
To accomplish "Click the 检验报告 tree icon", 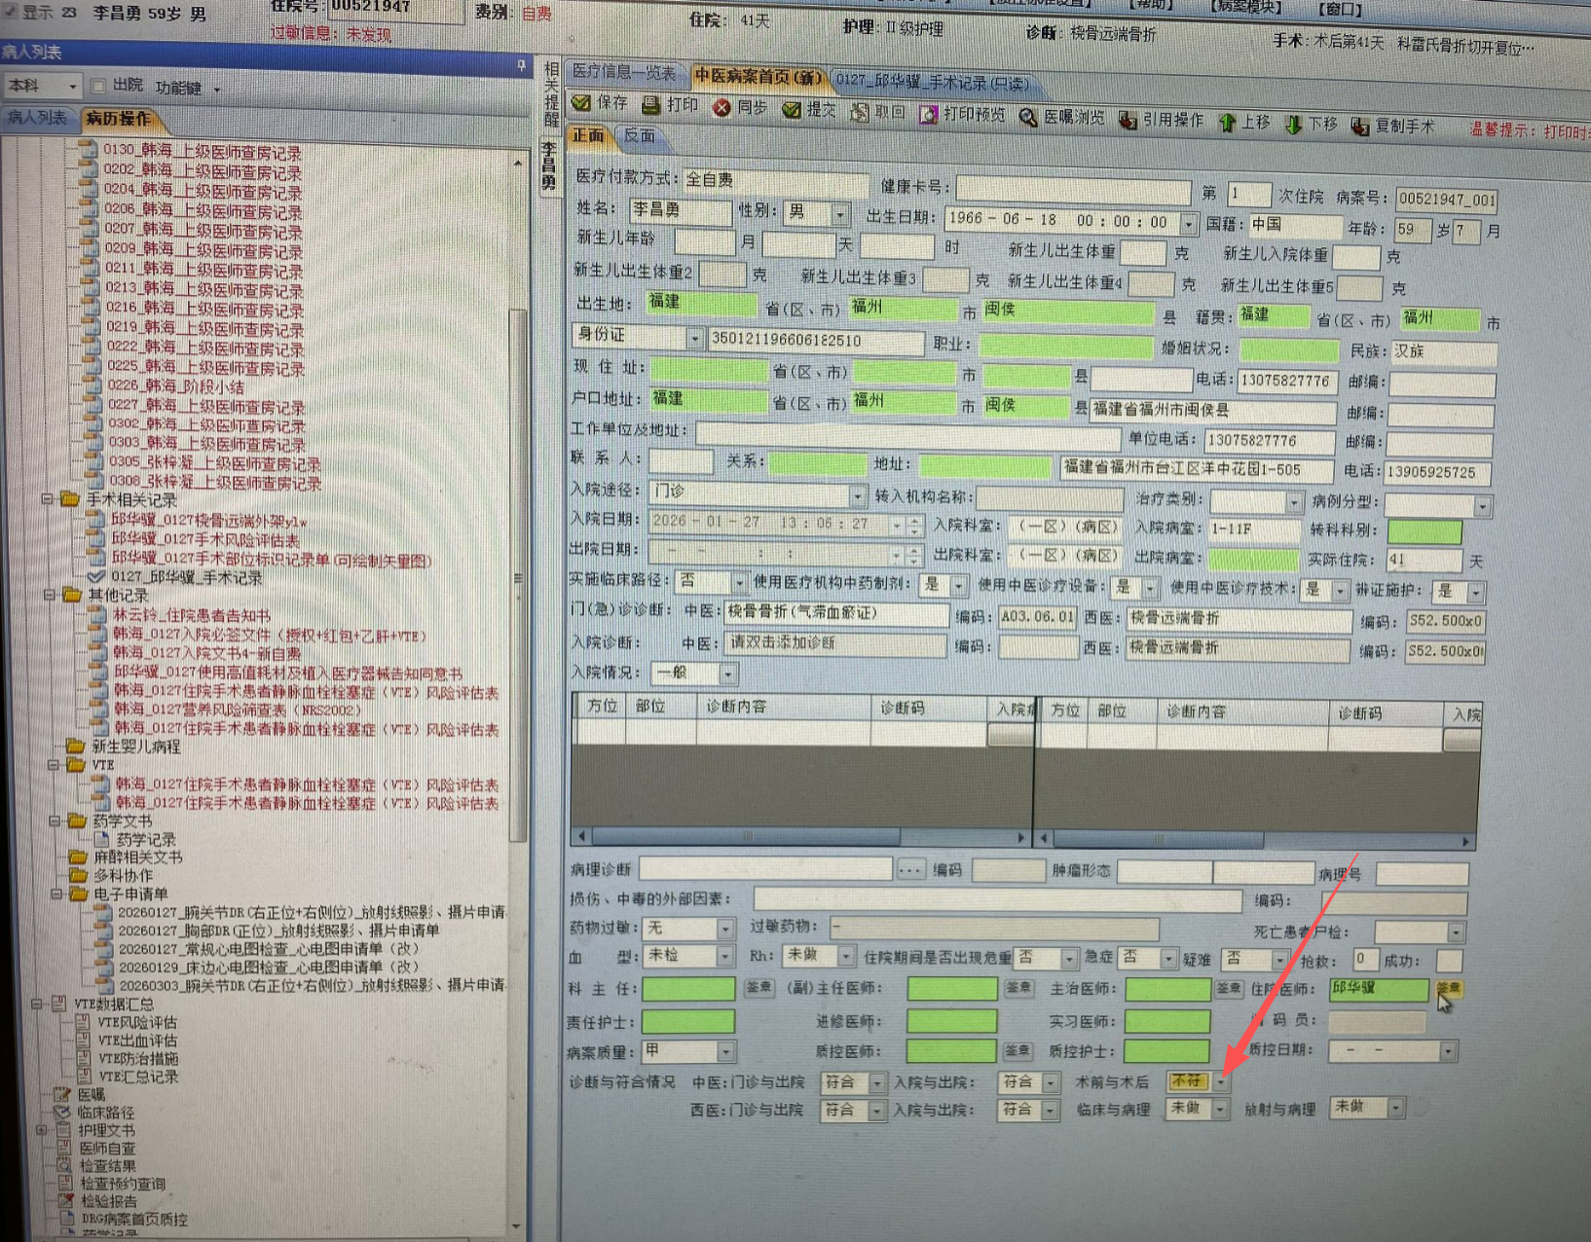I will click(x=65, y=1202).
